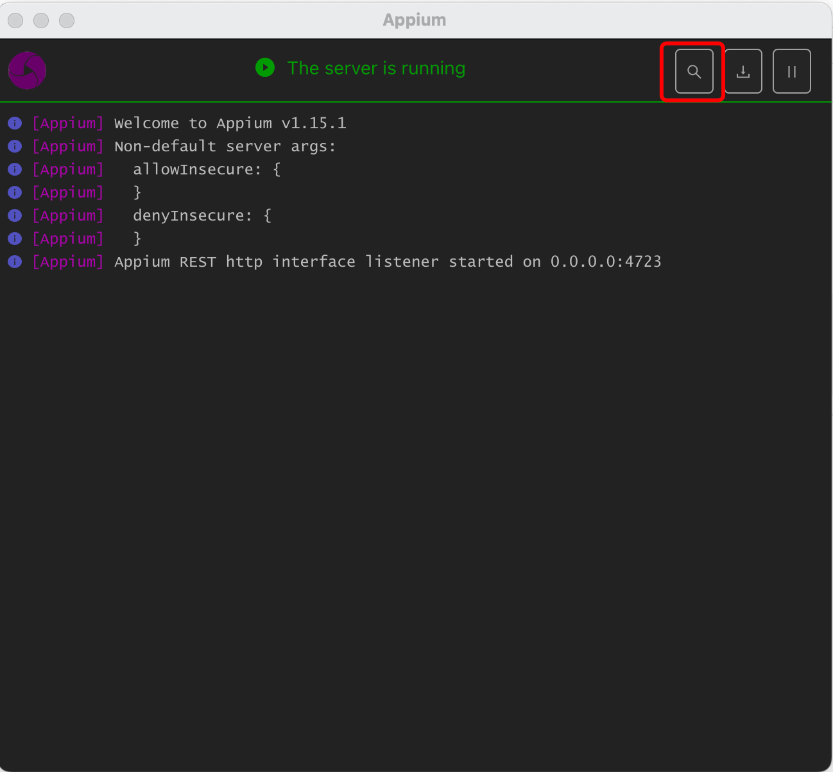Start Inspector Session with magnifier icon
This screenshot has height=772, width=833.
click(694, 71)
